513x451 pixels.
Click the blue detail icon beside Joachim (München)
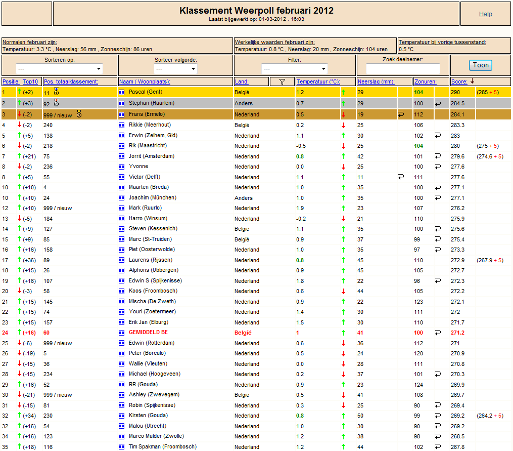(121, 198)
